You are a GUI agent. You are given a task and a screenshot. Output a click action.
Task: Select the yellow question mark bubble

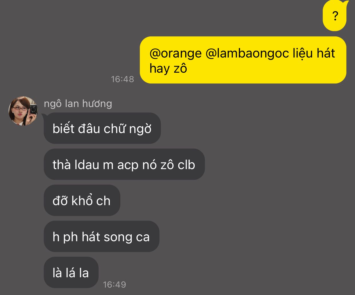(335, 16)
